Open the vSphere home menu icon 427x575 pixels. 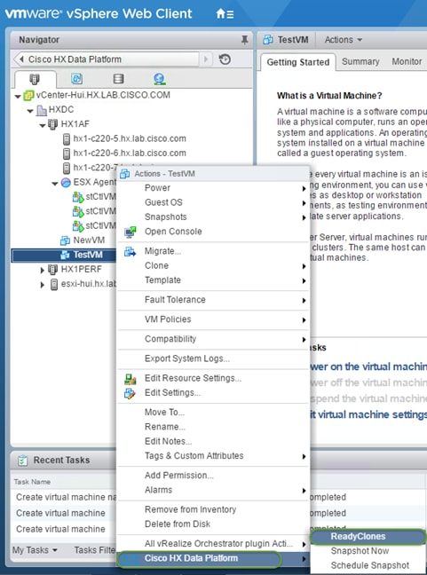[225, 14]
